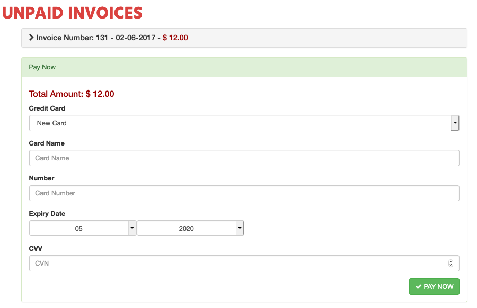The image size is (477, 308).
Task: Click the arrow beside expiry year 2020
Action: pyautogui.click(x=240, y=229)
